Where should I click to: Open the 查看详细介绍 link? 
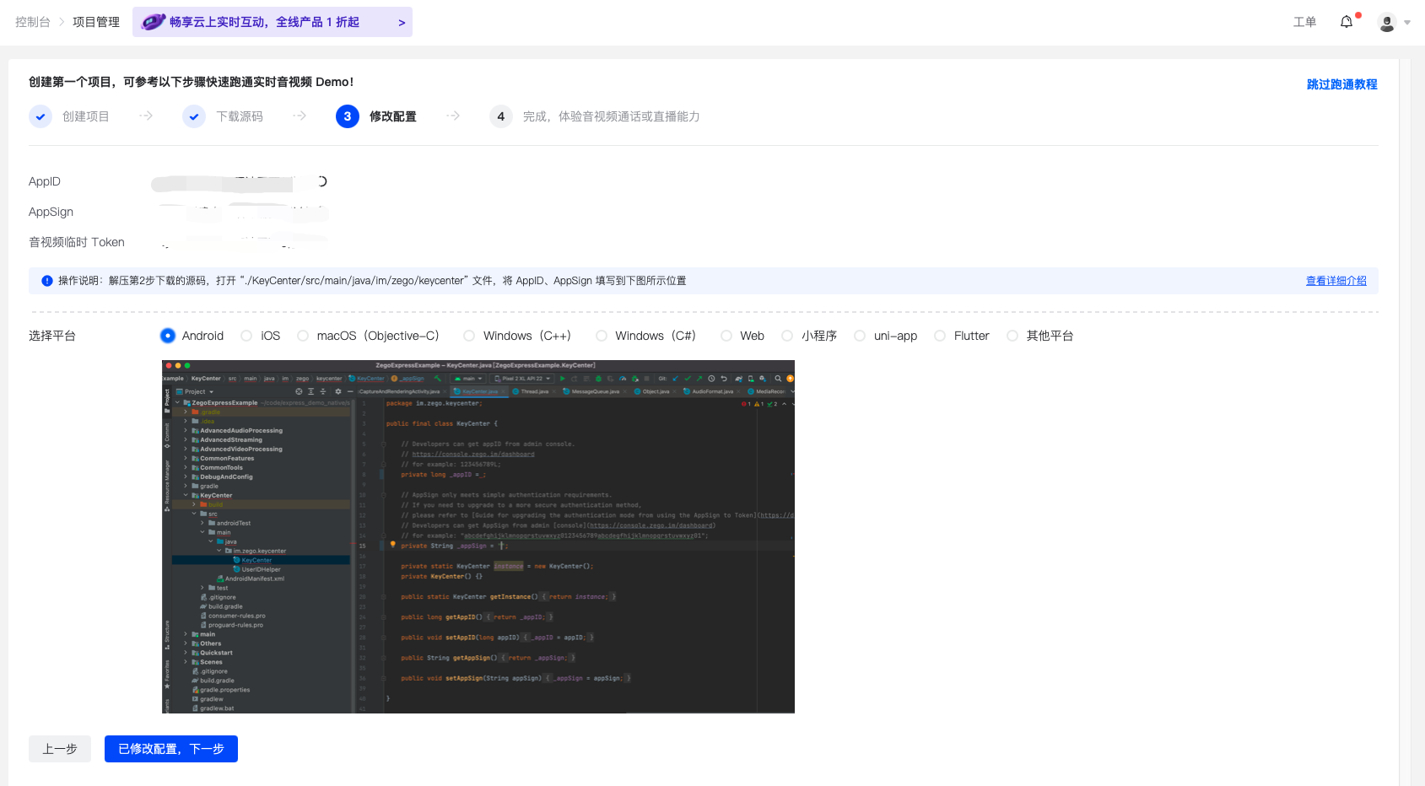(x=1336, y=281)
